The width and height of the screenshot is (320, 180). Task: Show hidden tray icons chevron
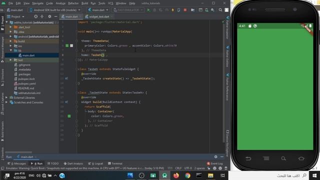55,175
